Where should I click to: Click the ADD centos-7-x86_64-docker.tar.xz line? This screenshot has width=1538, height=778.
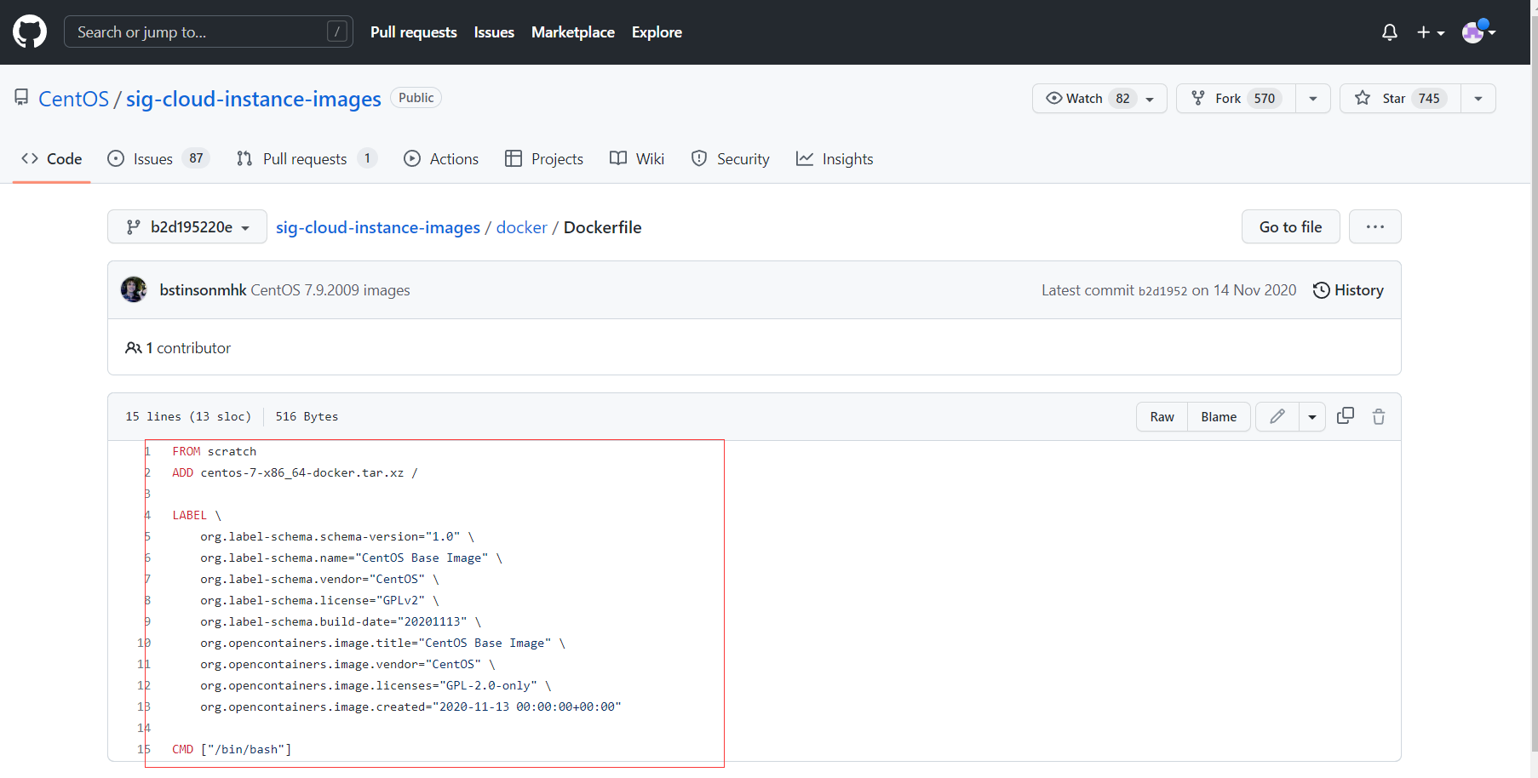pyautogui.click(x=295, y=472)
